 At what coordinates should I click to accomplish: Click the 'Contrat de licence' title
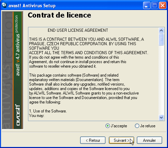(x=59, y=15)
